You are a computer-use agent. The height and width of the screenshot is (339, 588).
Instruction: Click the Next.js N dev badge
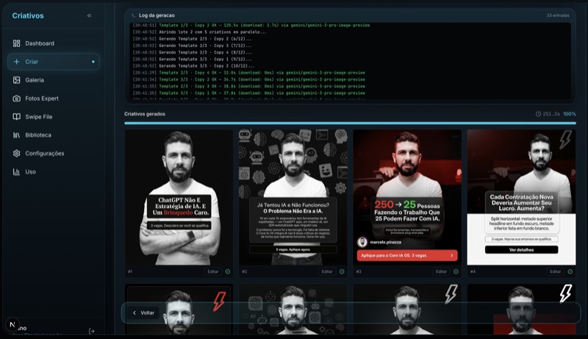pyautogui.click(x=12, y=325)
